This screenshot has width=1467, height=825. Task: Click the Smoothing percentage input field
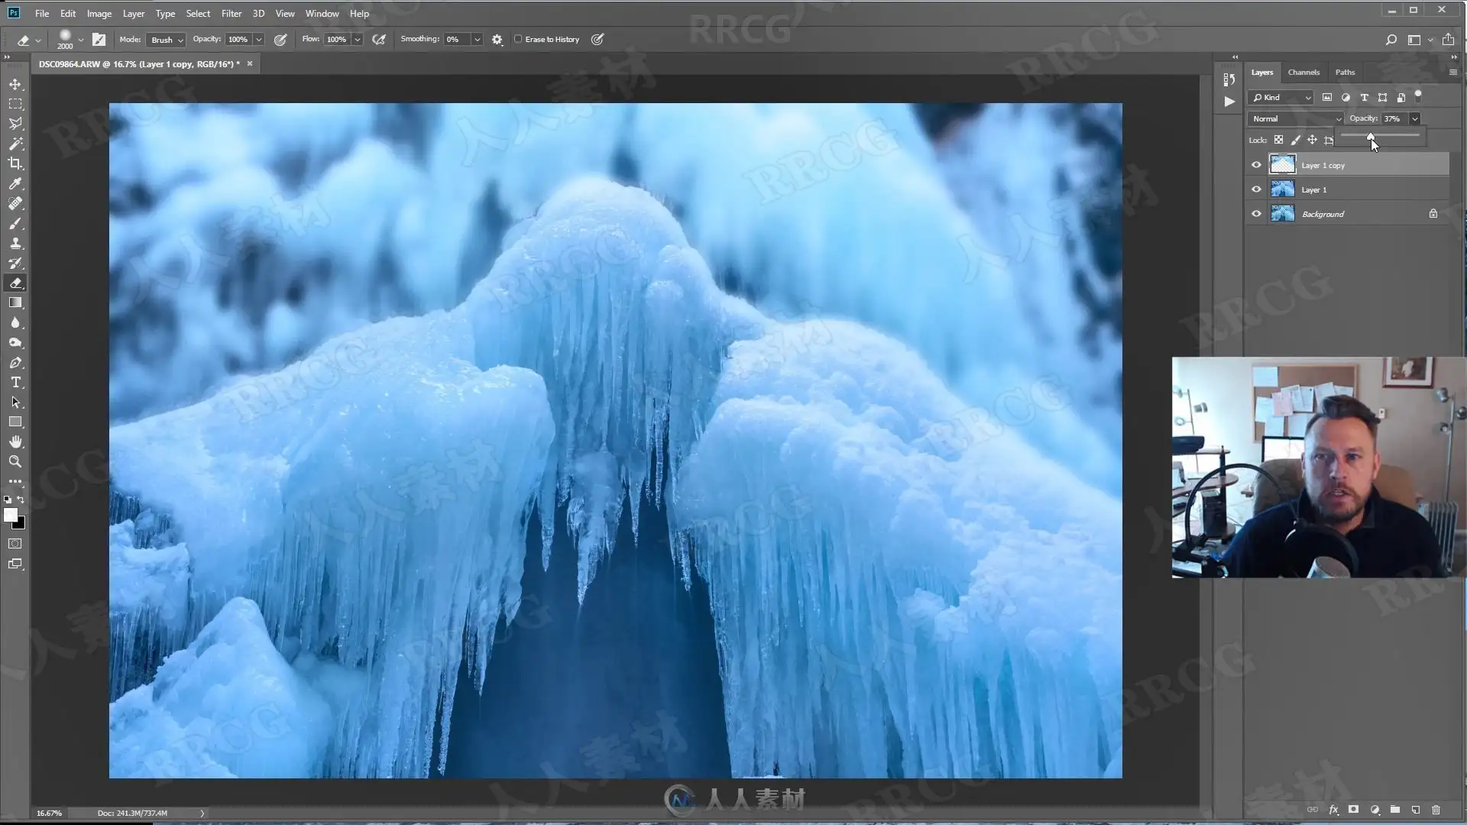pos(458,39)
